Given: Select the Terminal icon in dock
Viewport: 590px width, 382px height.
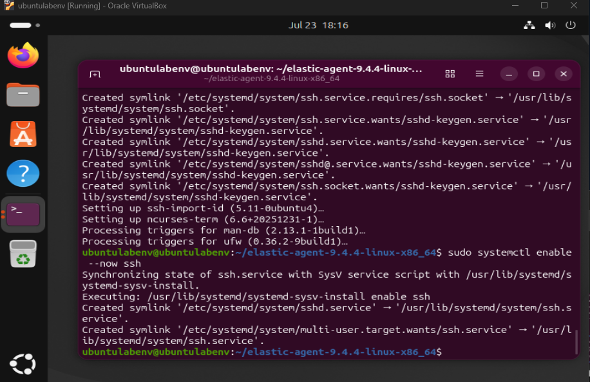Looking at the screenshot, I should [x=23, y=214].
